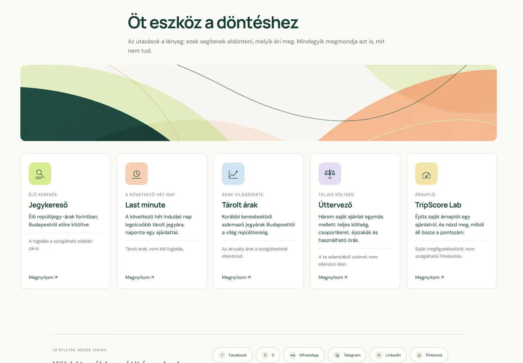Click the Úttervező card title
523x363 pixels.
(335, 205)
